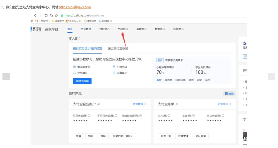The image size is (278, 148).
Task: Toggle amount visibility eye for 支付宝账单
Action: tap(177, 104)
